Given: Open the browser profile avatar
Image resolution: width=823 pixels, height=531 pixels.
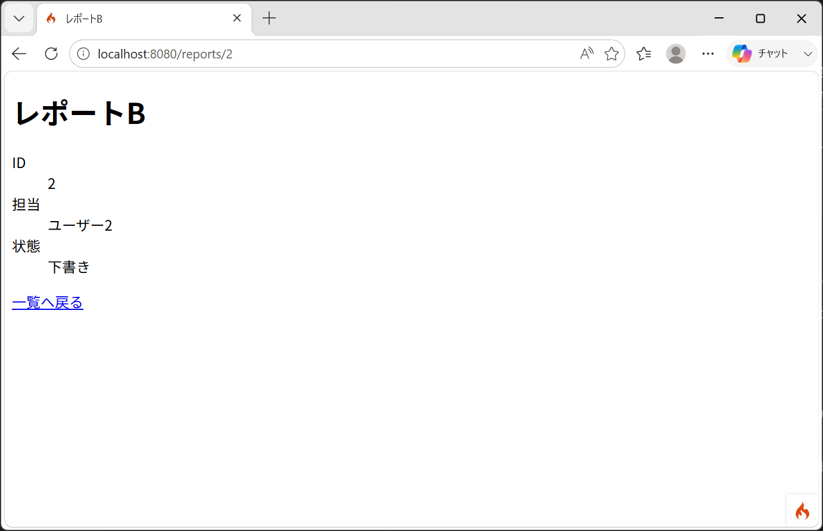Looking at the screenshot, I should pyautogui.click(x=676, y=54).
